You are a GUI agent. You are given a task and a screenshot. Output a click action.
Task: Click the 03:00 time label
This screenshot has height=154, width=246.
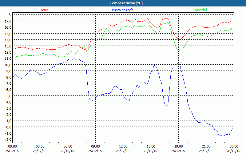(40, 147)
